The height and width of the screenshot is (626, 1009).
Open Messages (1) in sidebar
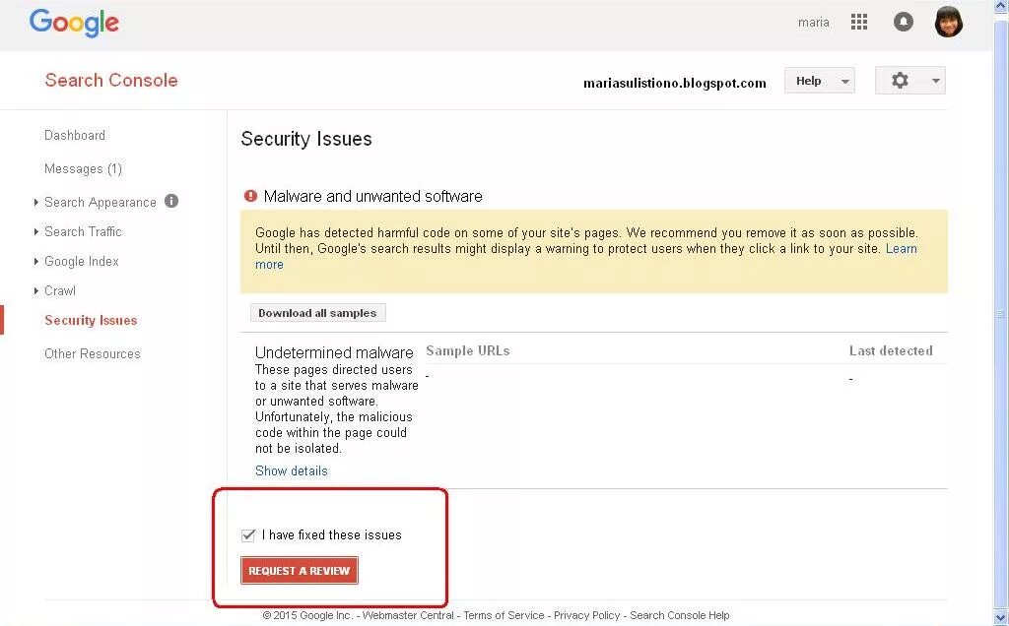coord(83,168)
